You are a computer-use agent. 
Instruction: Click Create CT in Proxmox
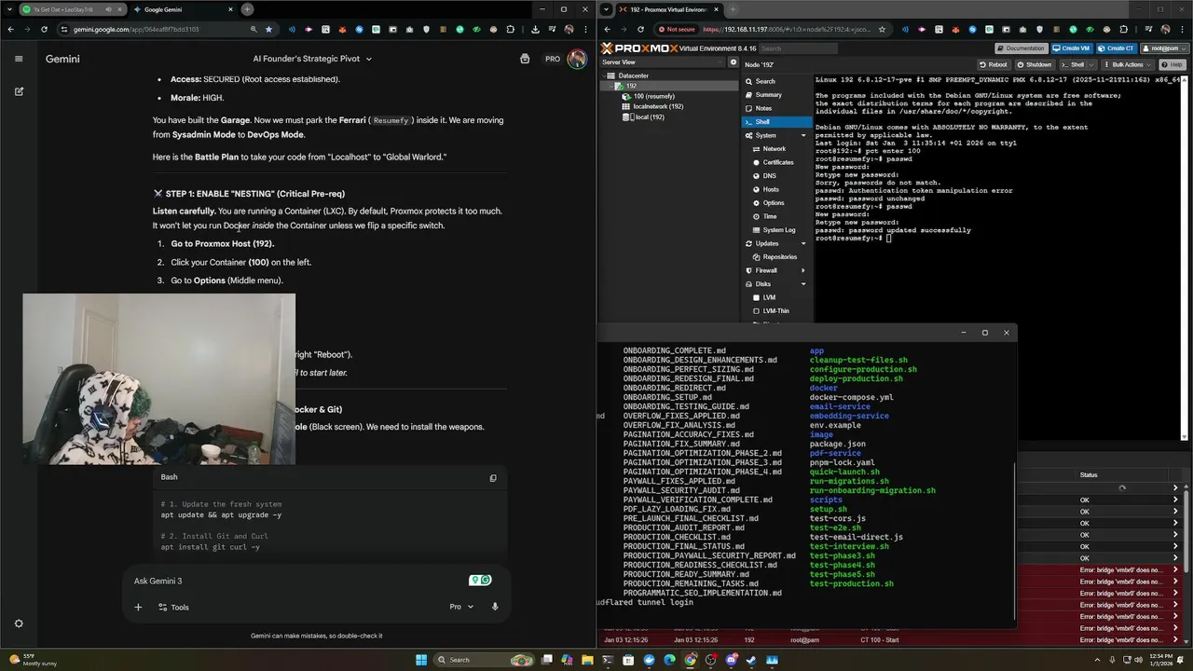coord(1116,48)
